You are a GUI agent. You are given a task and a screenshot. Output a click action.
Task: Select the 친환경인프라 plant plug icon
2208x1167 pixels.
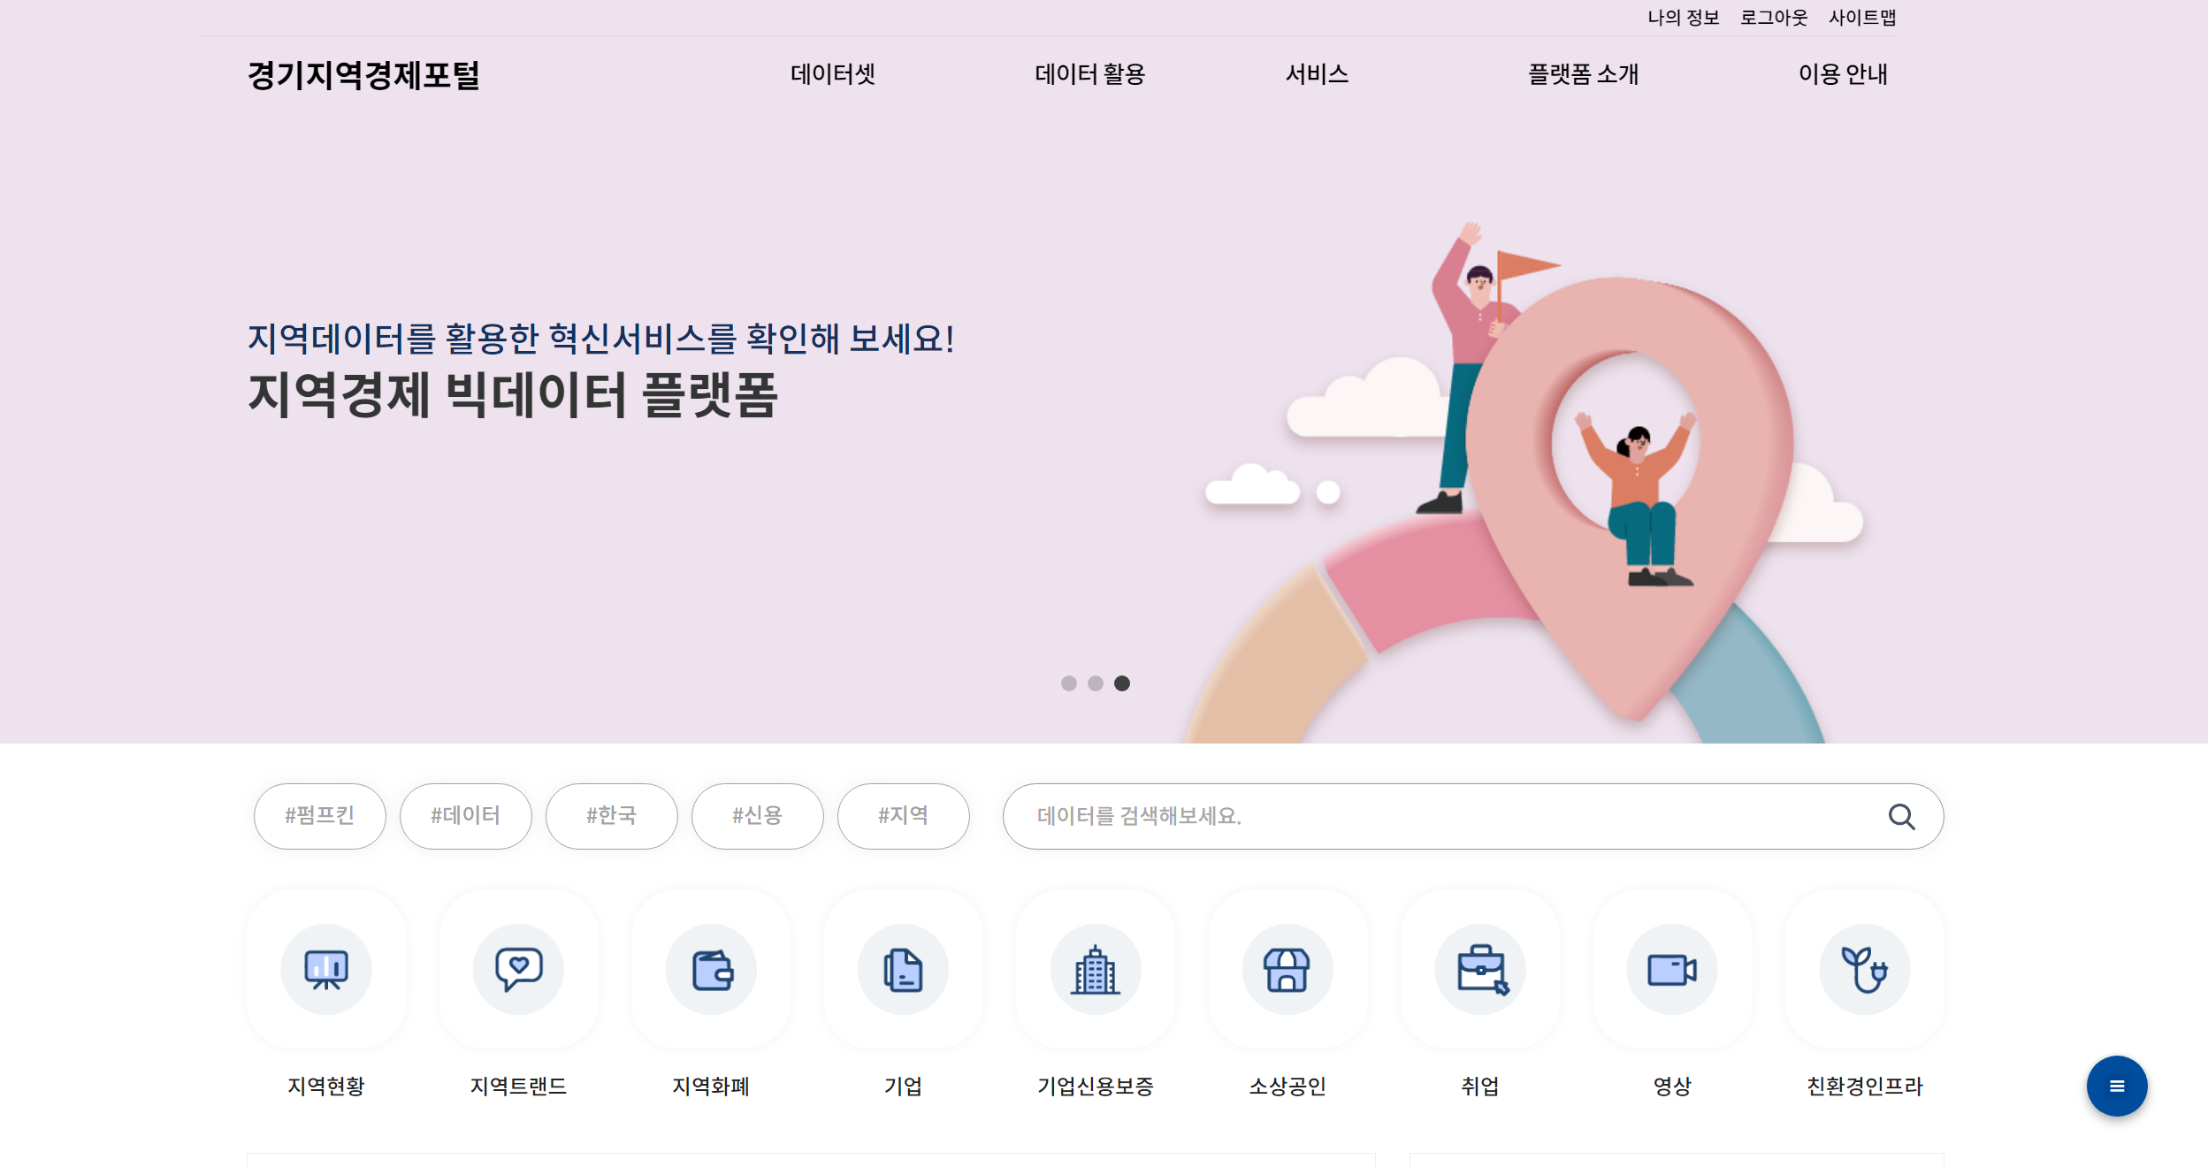click(x=1865, y=969)
